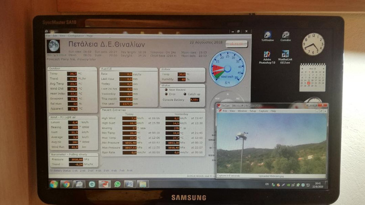This screenshot has width=365, height=205.
Task: Click the red digital clock display
Action: 235,43
